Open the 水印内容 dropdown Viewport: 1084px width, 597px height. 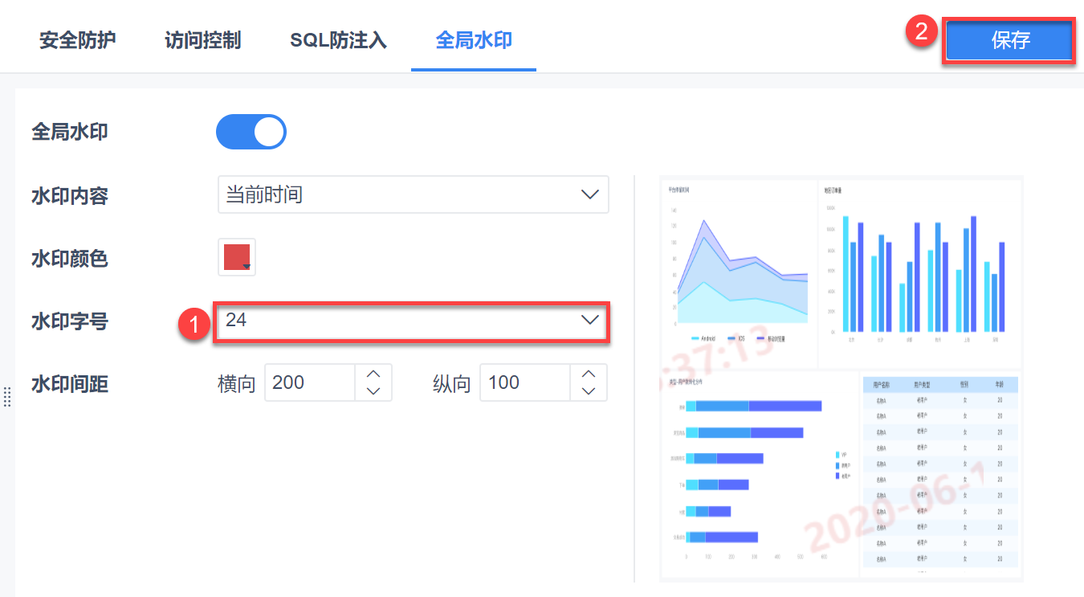413,194
